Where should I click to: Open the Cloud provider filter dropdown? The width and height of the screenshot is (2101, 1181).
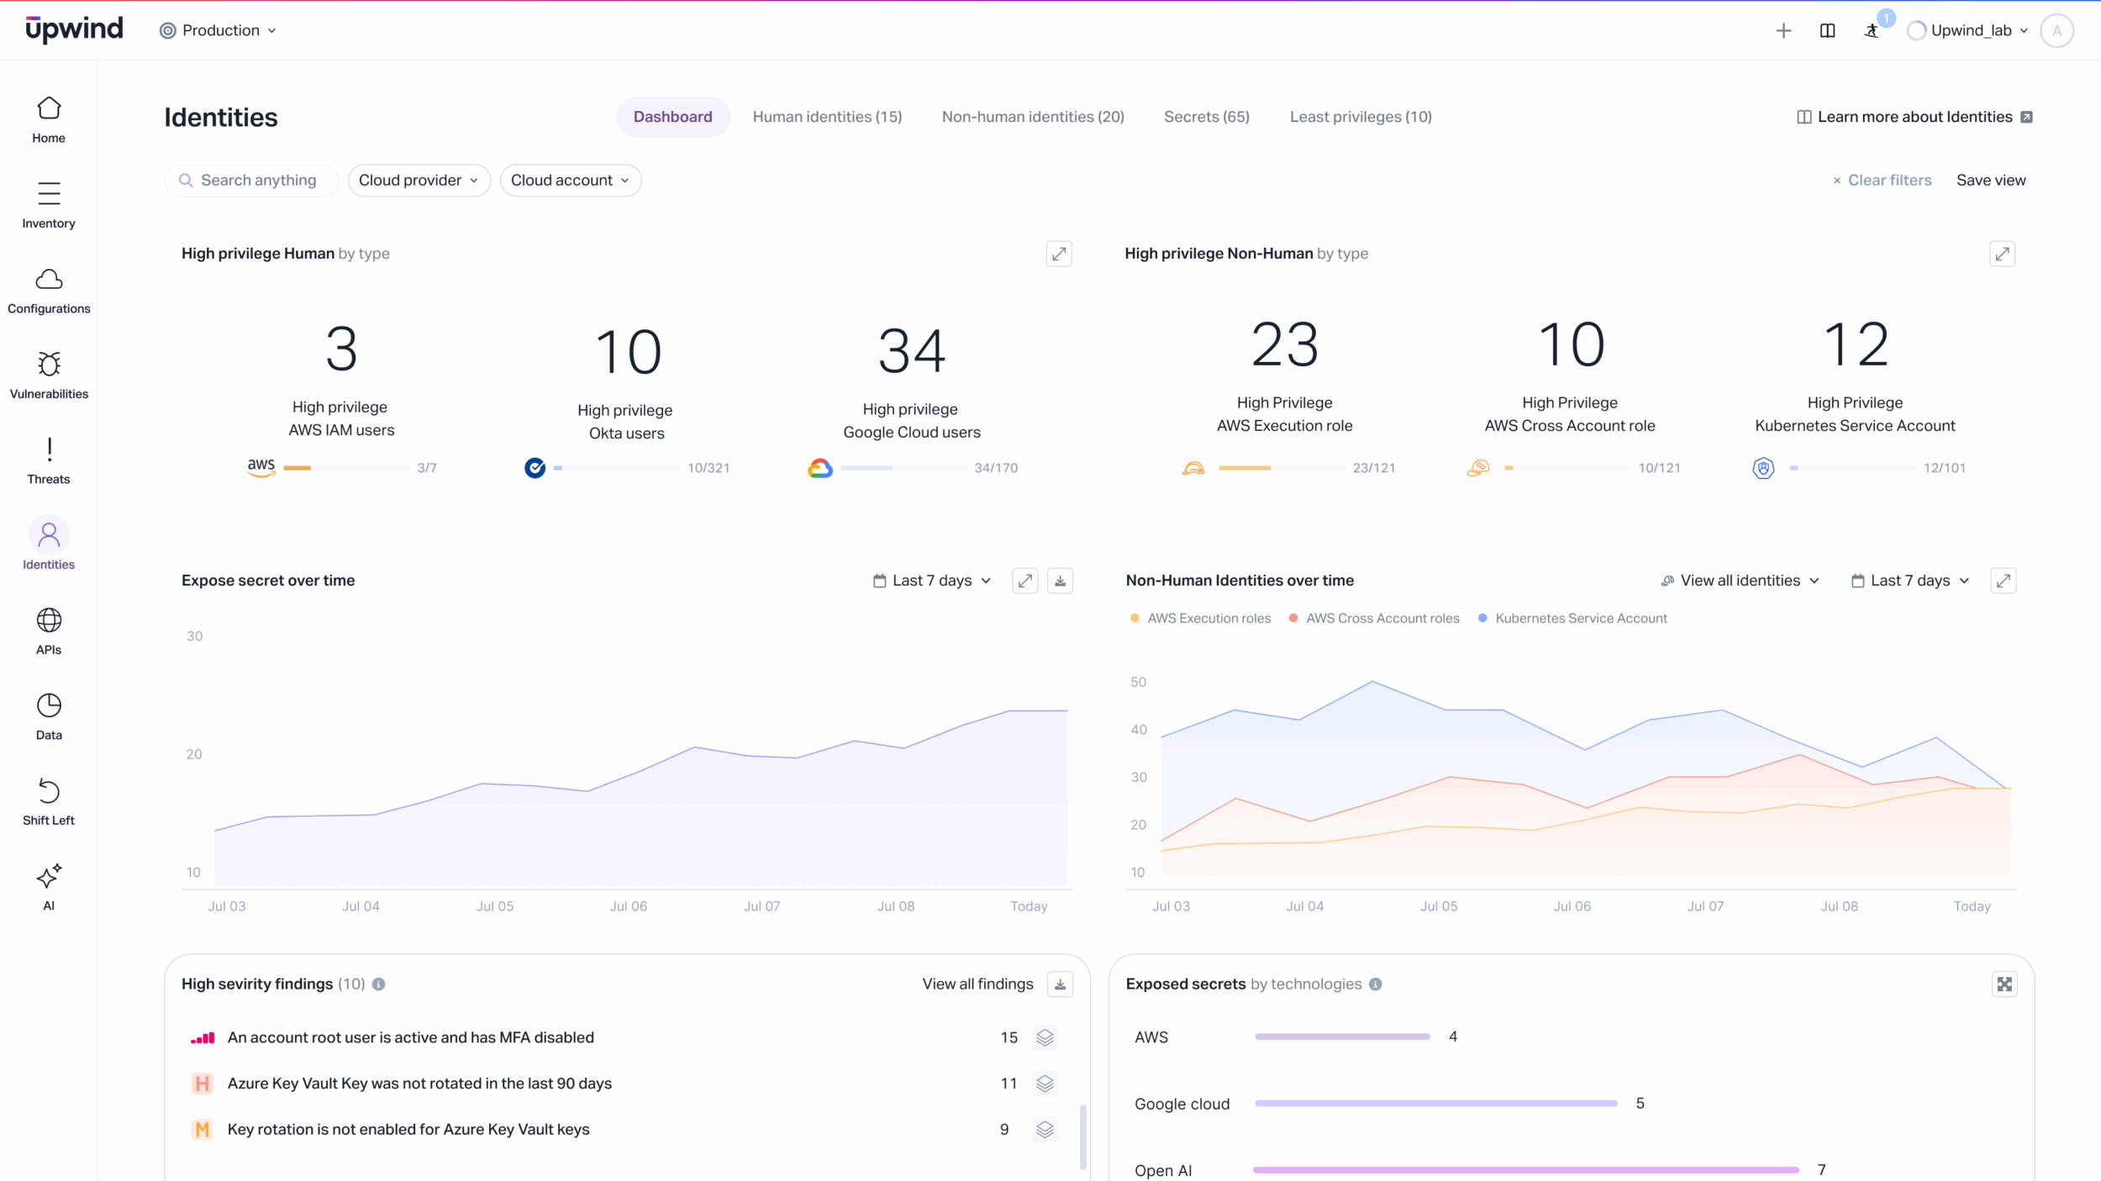pos(419,181)
